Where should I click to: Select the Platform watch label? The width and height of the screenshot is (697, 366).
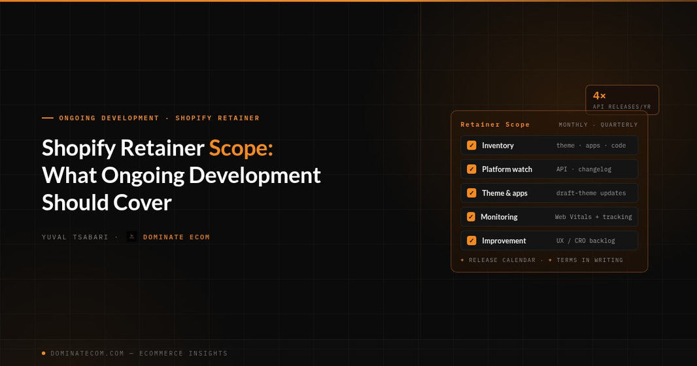(x=507, y=169)
